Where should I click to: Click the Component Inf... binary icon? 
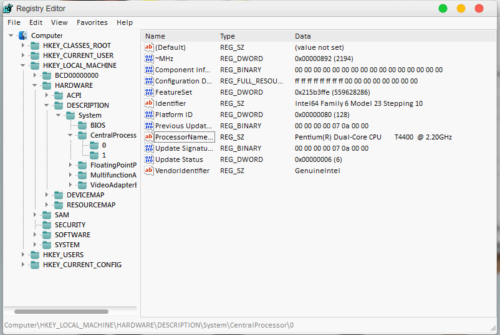click(x=149, y=70)
